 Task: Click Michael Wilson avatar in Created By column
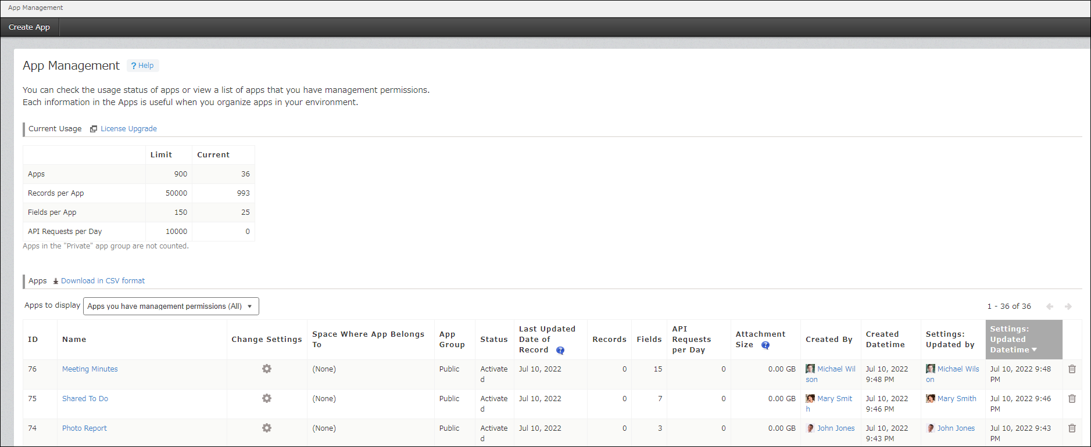coord(810,369)
